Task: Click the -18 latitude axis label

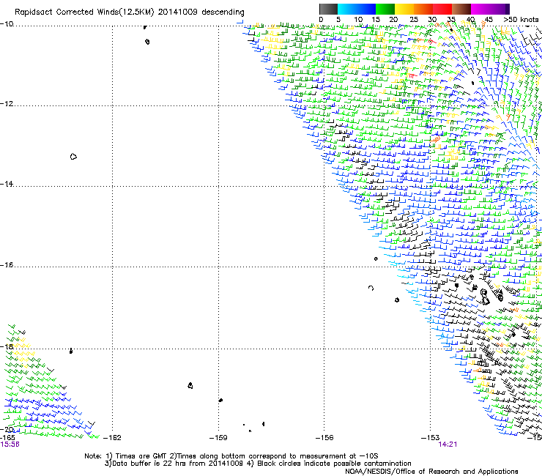Action: click(x=7, y=346)
